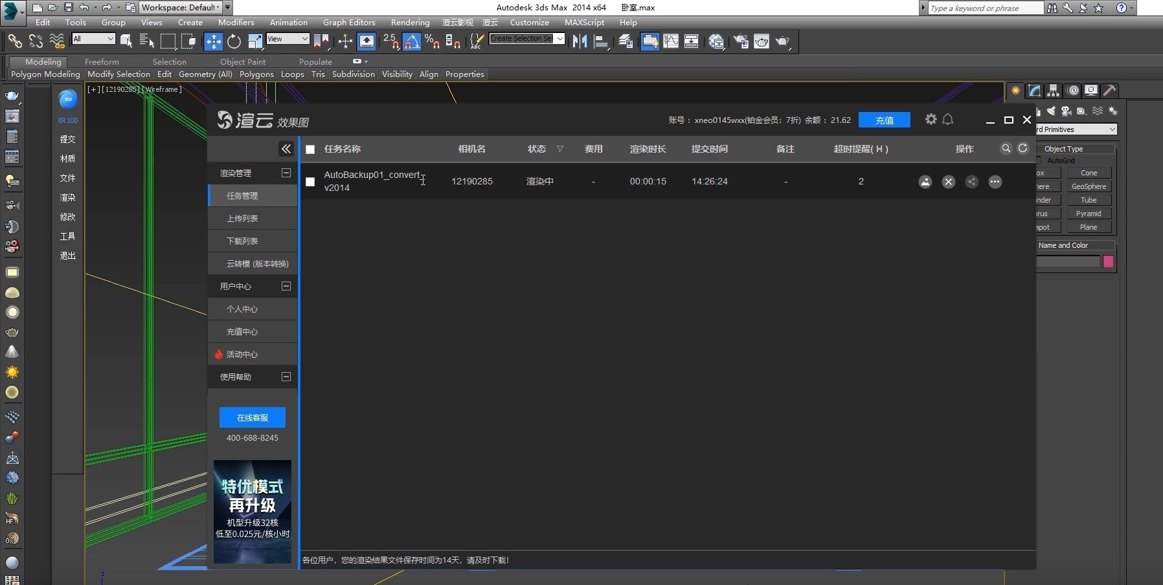Open the Hierarchy command panel tab
Image resolution: width=1163 pixels, height=585 pixels.
click(x=1053, y=91)
